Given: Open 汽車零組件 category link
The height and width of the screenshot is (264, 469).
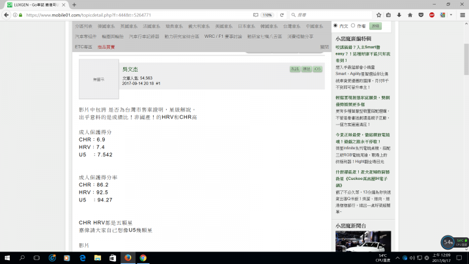Looking at the screenshot, I should point(85,37).
